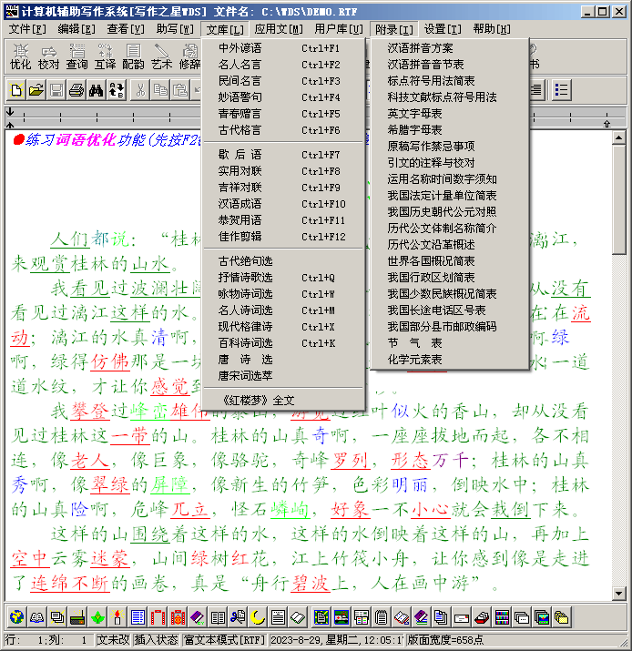Click the vertical scrollbar down arrow
This screenshot has width=632, height=651.
click(x=618, y=594)
